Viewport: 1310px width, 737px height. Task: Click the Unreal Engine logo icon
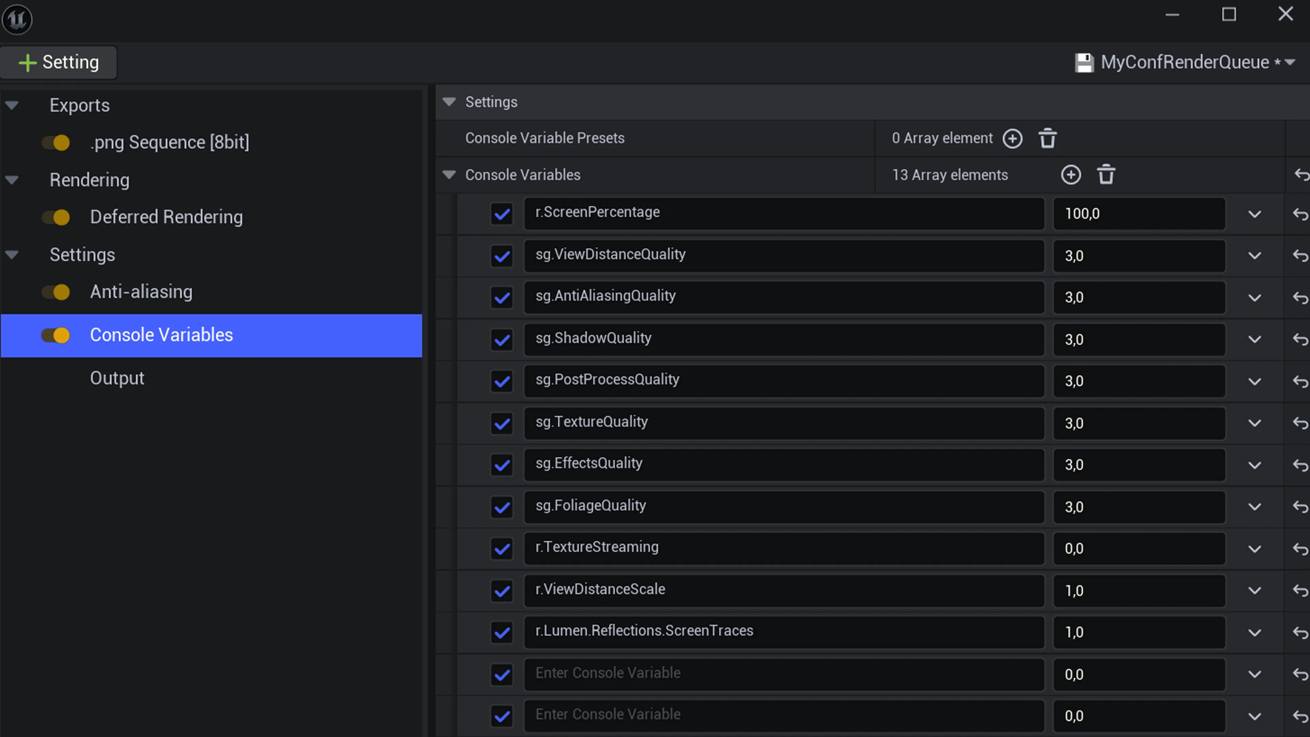[x=17, y=19]
